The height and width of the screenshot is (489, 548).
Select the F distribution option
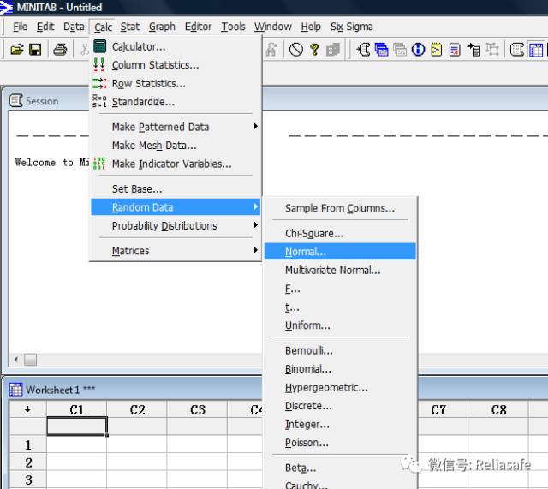pos(340,289)
